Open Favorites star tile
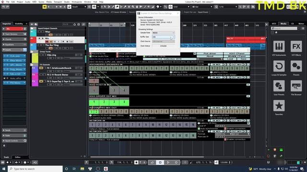The image size is (307, 172). pos(279,106)
